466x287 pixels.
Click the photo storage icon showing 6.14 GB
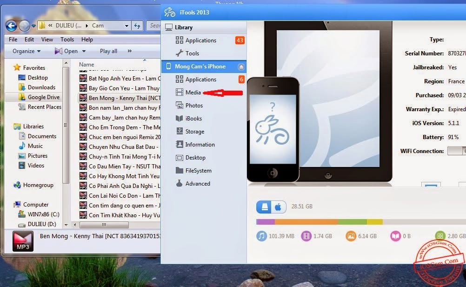coord(351,236)
